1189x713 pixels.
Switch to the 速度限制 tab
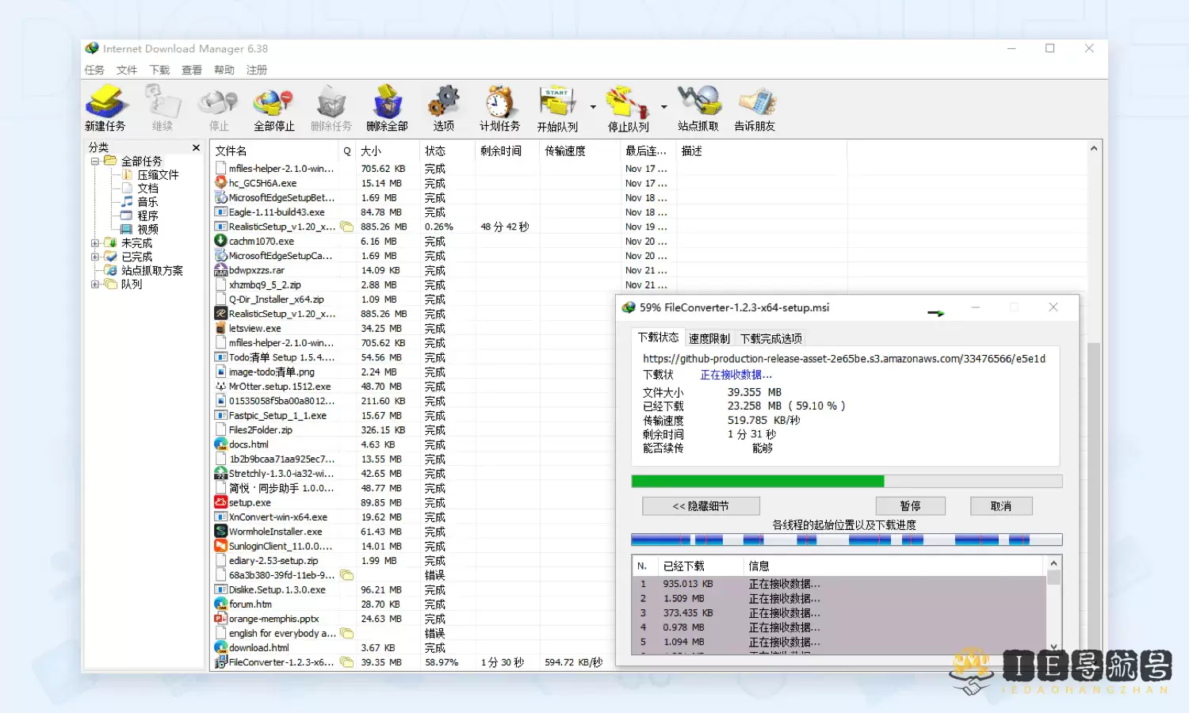(x=709, y=338)
